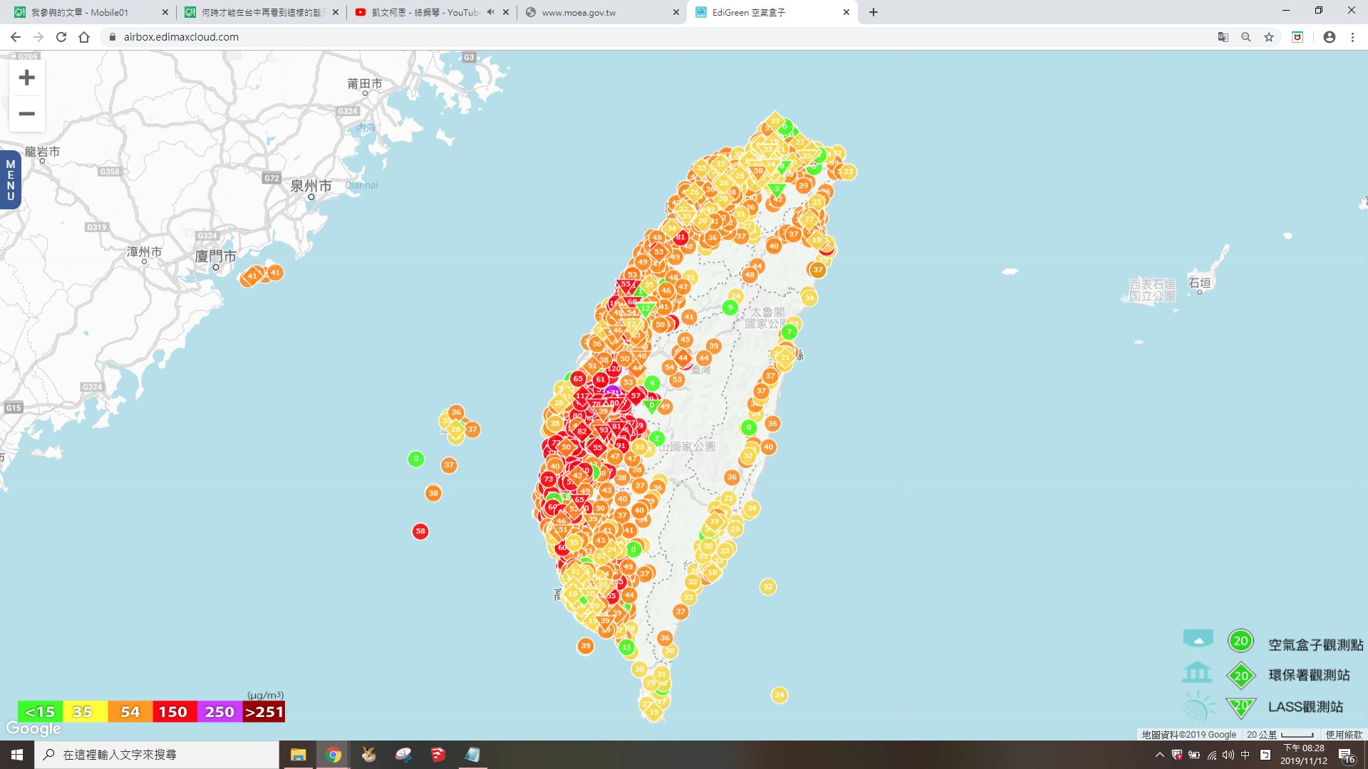Click the green 0 marker near Penghu
The image size is (1368, 769).
pos(416,459)
